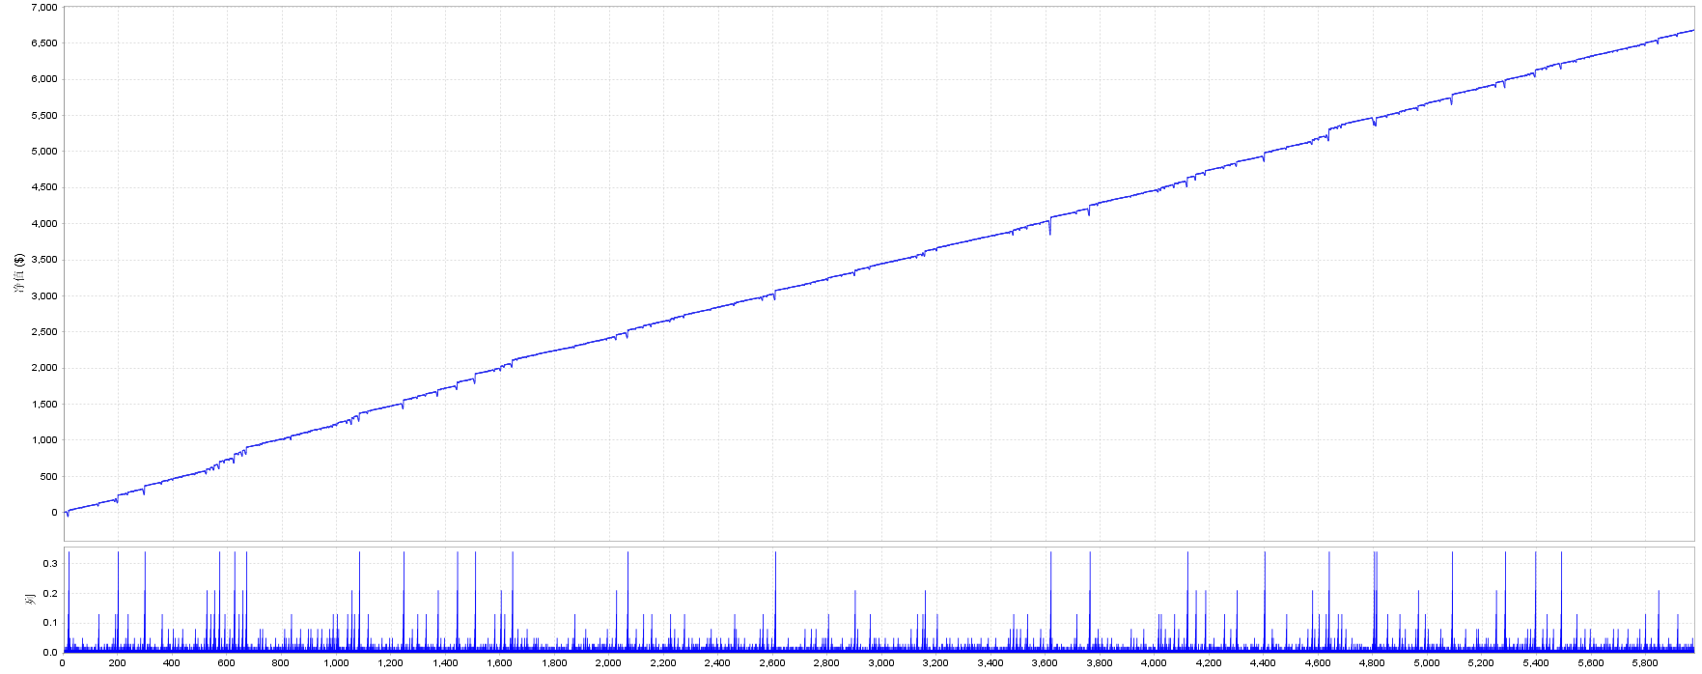This screenshot has height=674, width=1702.
Task: Select the 2,200 horizontal axis tick label
Action: coord(663,663)
